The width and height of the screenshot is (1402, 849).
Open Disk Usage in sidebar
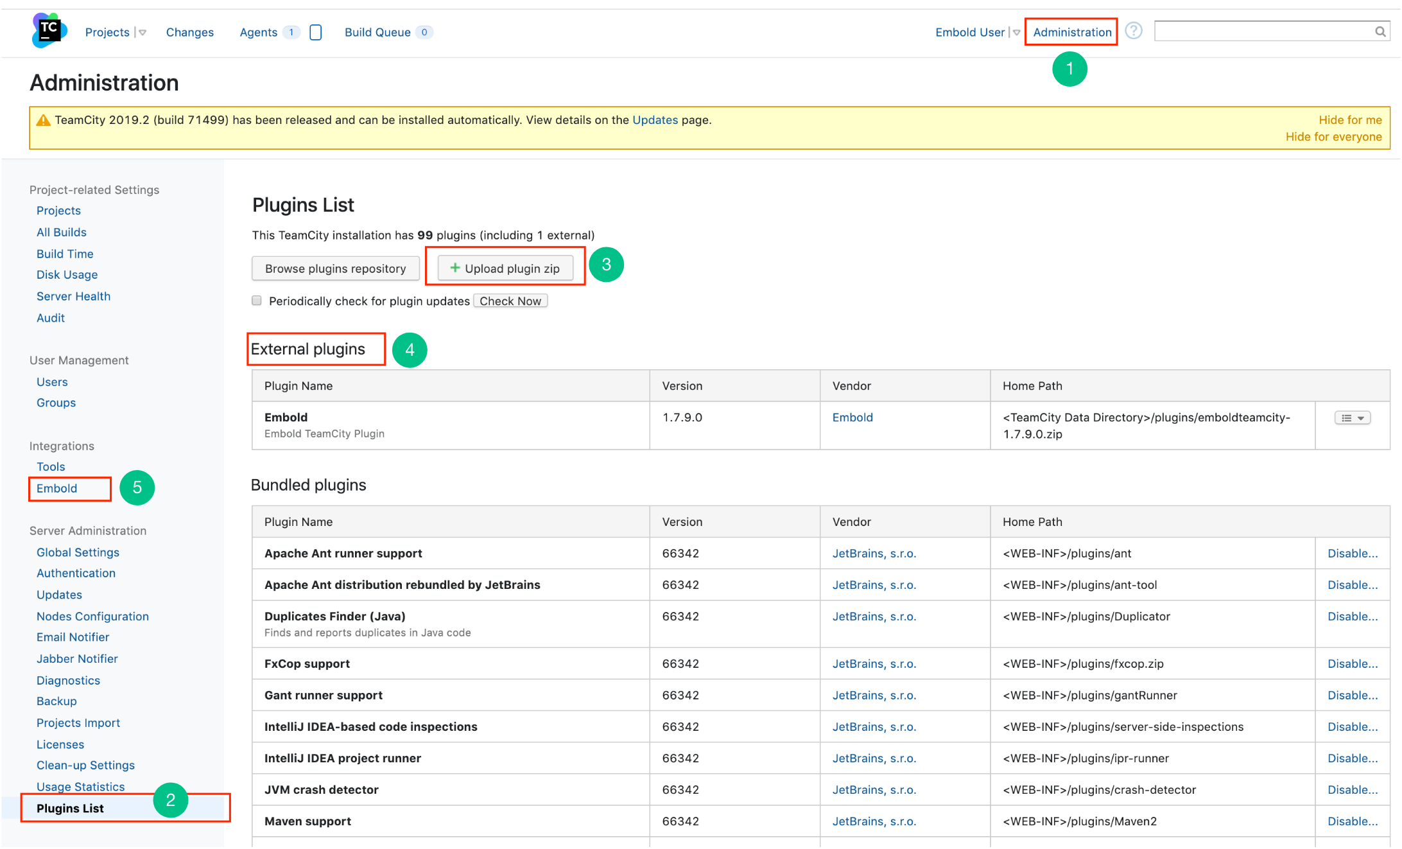tap(67, 275)
